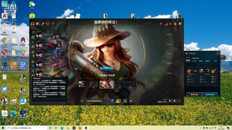Click the fifth recommended item icon
This screenshot has height=130, width=232.
click(x=214, y=71)
